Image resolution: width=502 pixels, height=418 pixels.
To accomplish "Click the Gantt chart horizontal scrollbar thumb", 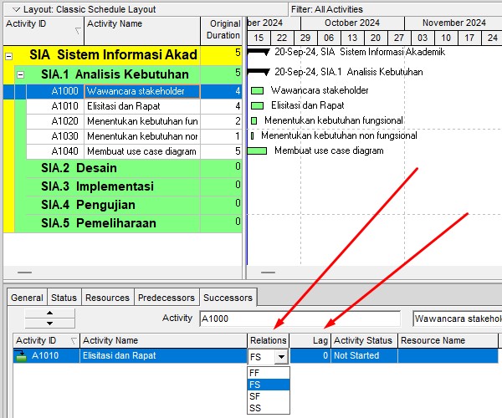I will [x=268, y=273].
